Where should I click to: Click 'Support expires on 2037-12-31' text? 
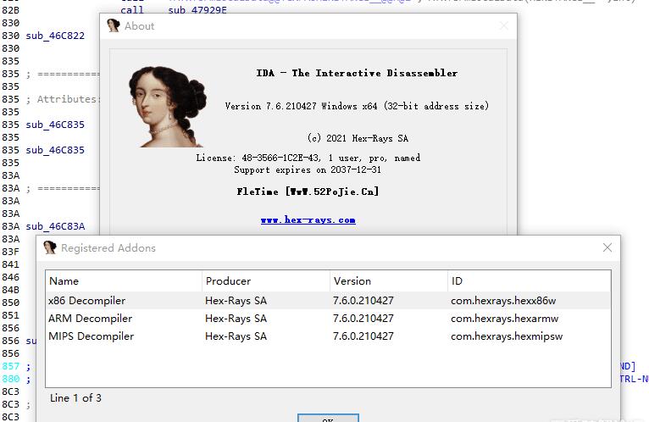pos(308,169)
